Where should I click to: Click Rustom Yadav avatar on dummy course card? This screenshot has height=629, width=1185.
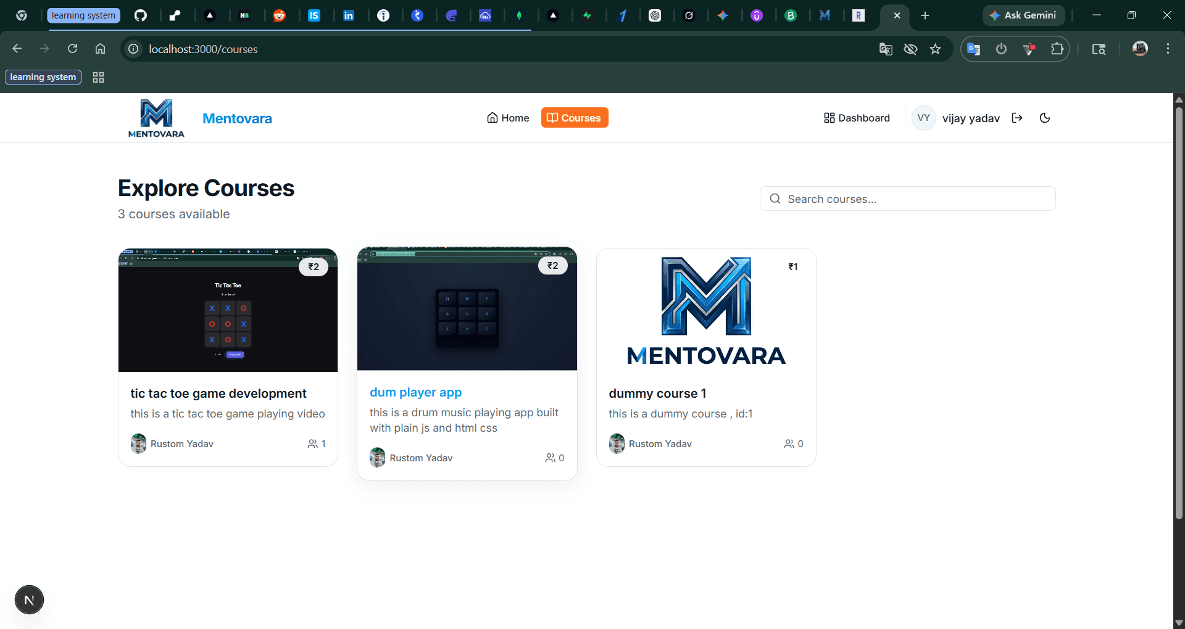pos(617,444)
